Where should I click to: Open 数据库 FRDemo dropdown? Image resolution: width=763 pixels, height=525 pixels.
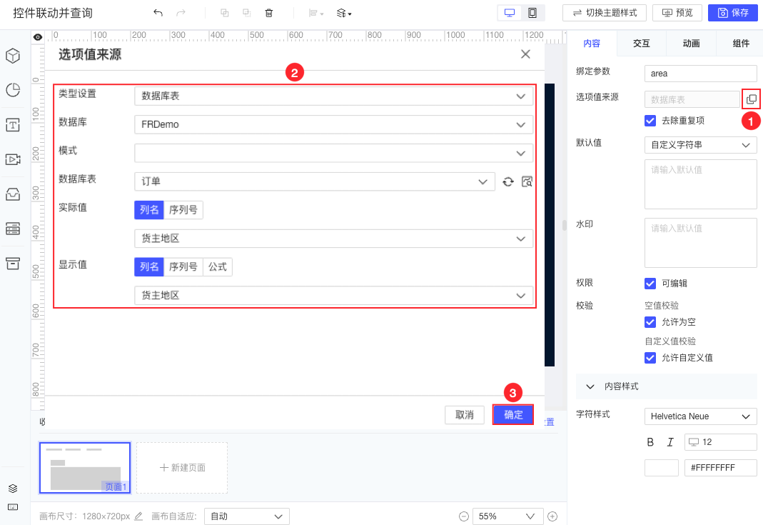tap(333, 124)
